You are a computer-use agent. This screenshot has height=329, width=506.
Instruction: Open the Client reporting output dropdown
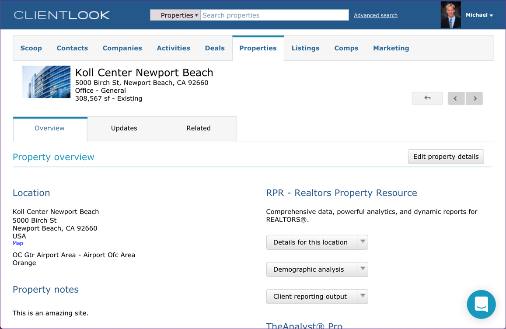363,296
